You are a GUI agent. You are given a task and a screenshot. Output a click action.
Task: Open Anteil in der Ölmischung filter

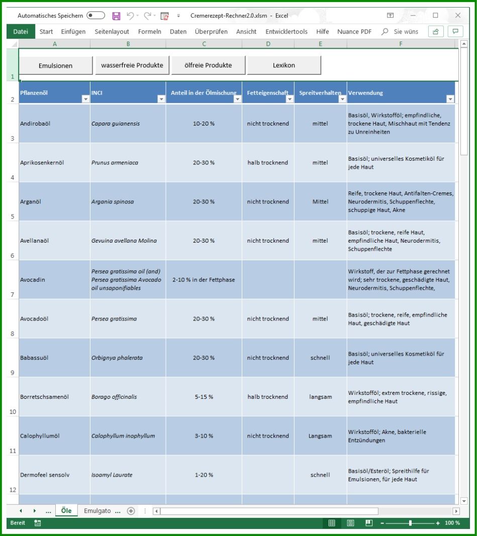click(x=237, y=99)
